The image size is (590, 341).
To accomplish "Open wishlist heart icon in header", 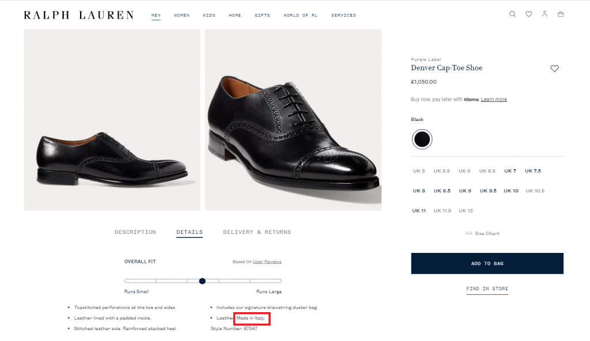I will (x=528, y=14).
